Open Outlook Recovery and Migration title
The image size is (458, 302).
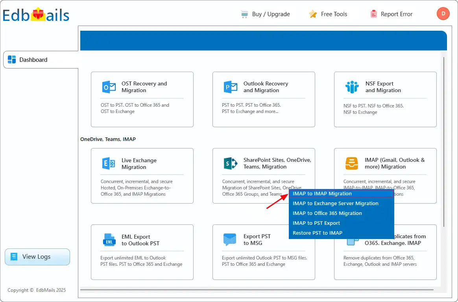point(266,87)
